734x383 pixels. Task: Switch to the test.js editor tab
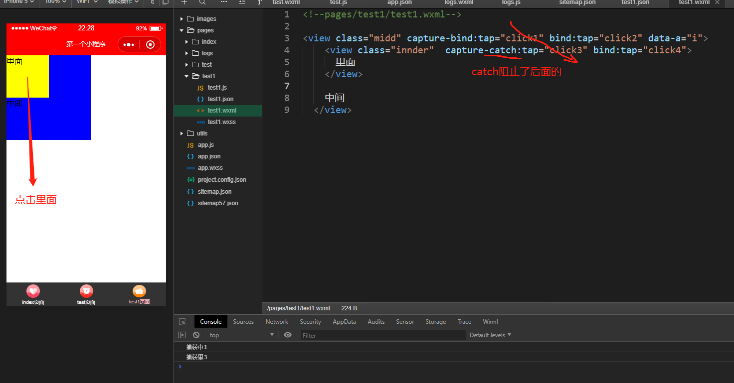(x=339, y=2)
